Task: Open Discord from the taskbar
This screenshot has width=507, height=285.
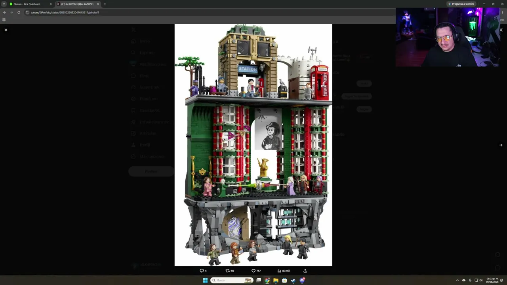Action: coord(302,280)
